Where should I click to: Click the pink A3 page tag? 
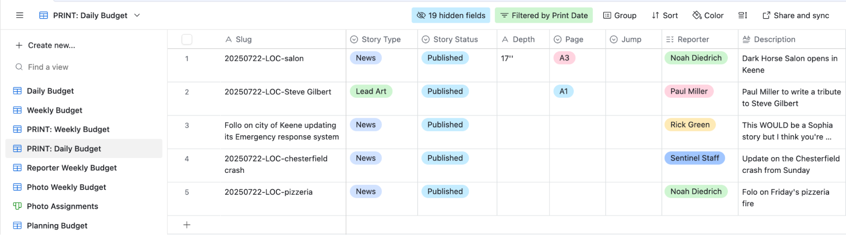coord(564,58)
